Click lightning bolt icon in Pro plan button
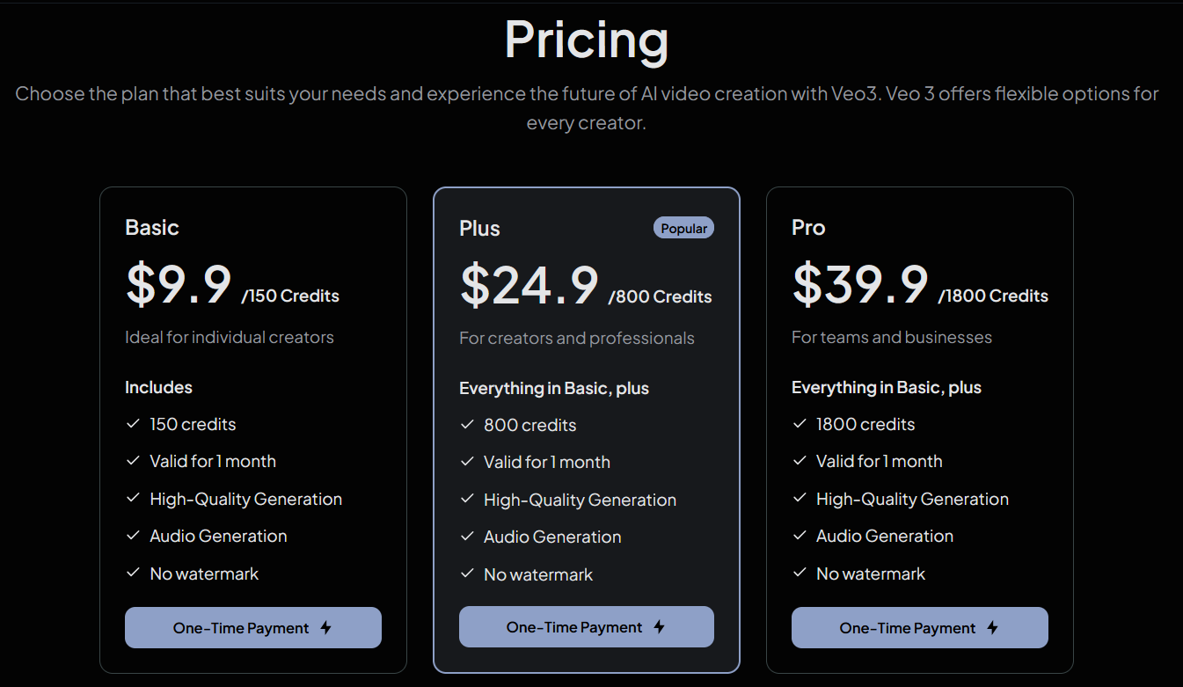1183x687 pixels. pos(992,628)
